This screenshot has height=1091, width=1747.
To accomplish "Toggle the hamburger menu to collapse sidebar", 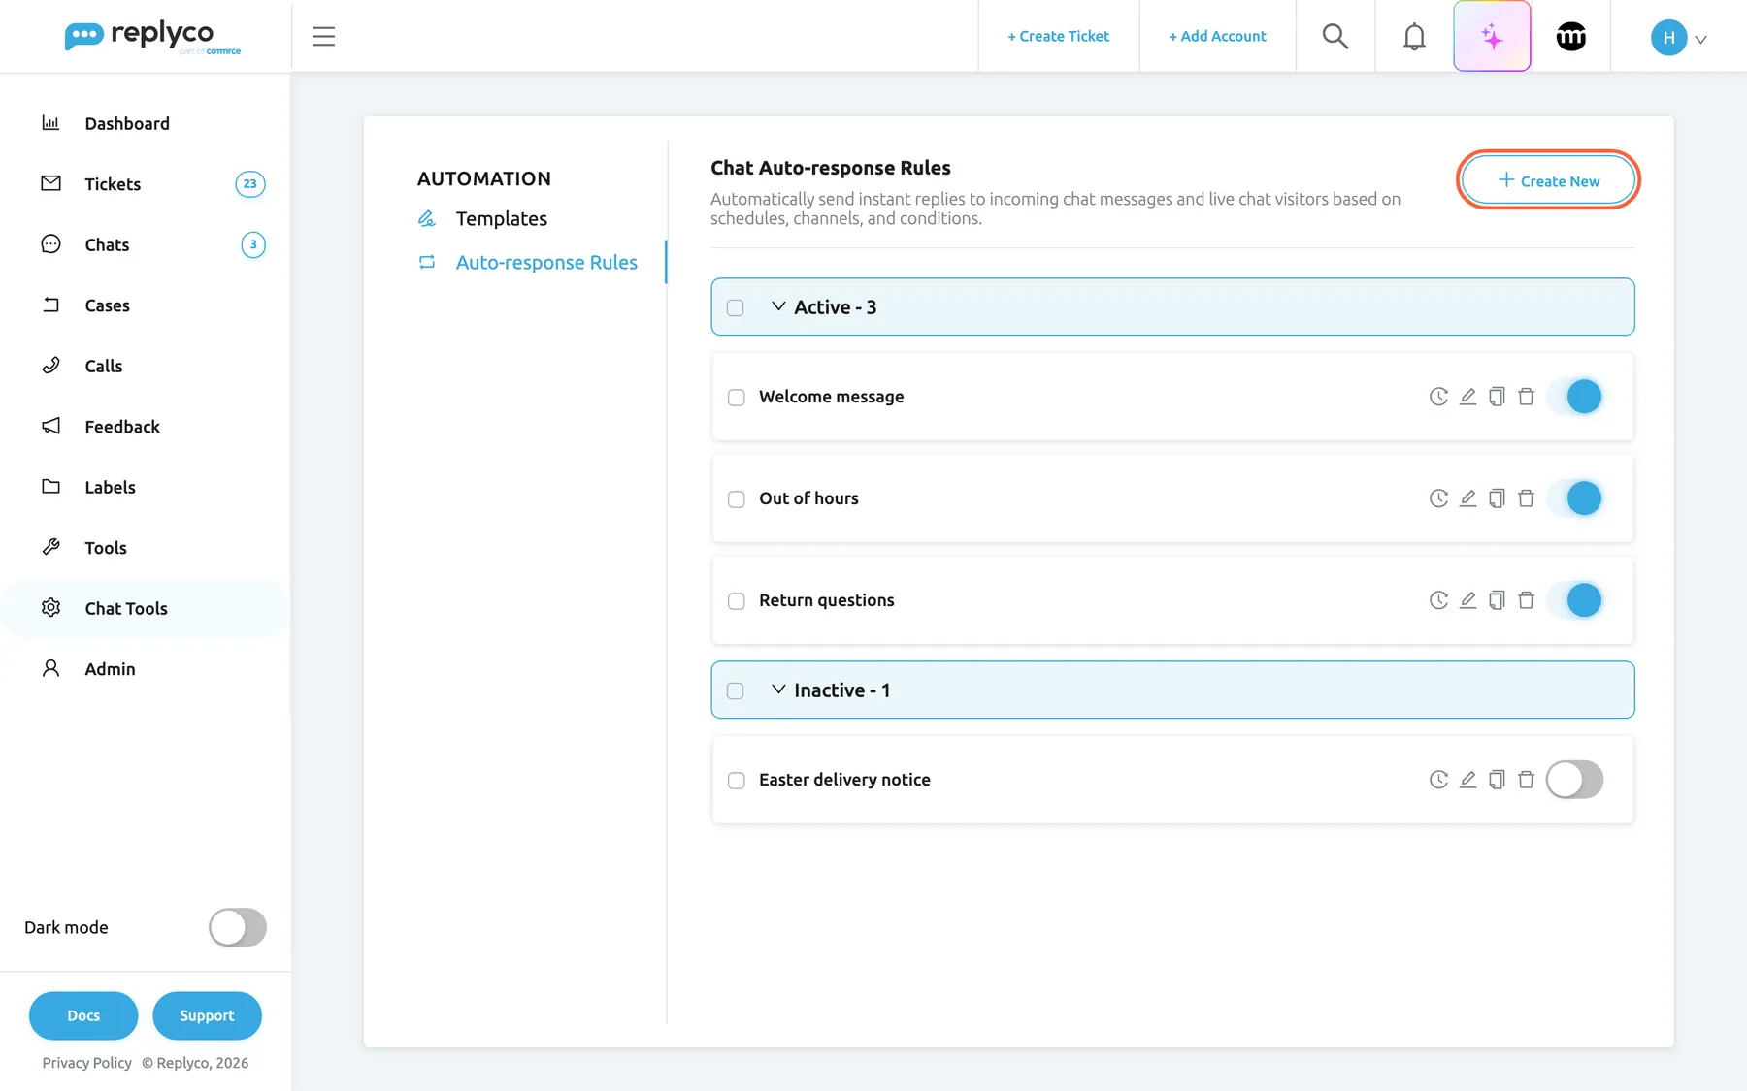I will (323, 36).
